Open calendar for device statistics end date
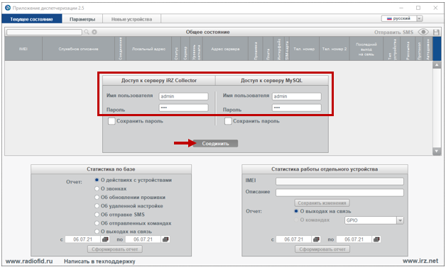The width and height of the screenshot is (446, 267). click(376, 239)
